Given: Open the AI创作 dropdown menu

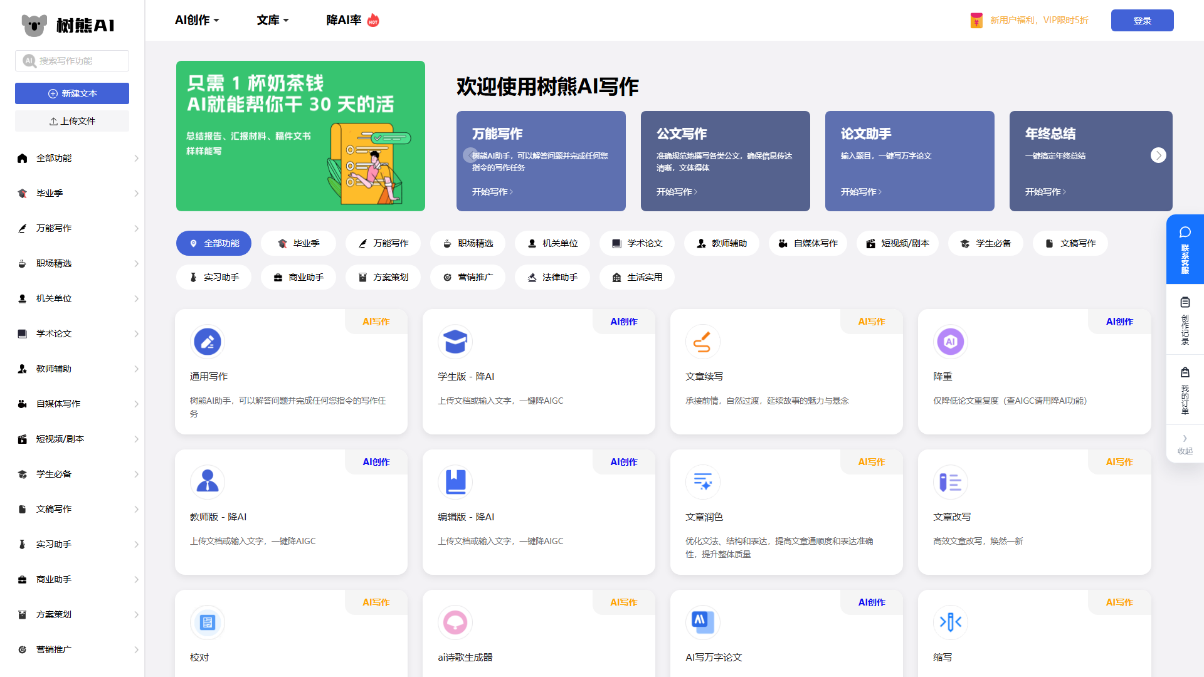Looking at the screenshot, I should click(197, 20).
